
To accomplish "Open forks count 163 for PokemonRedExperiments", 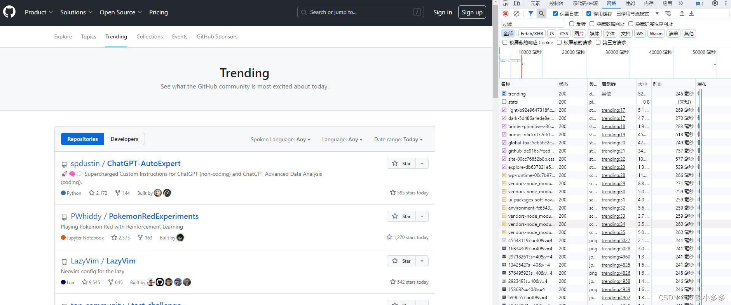I will [x=145, y=237].
